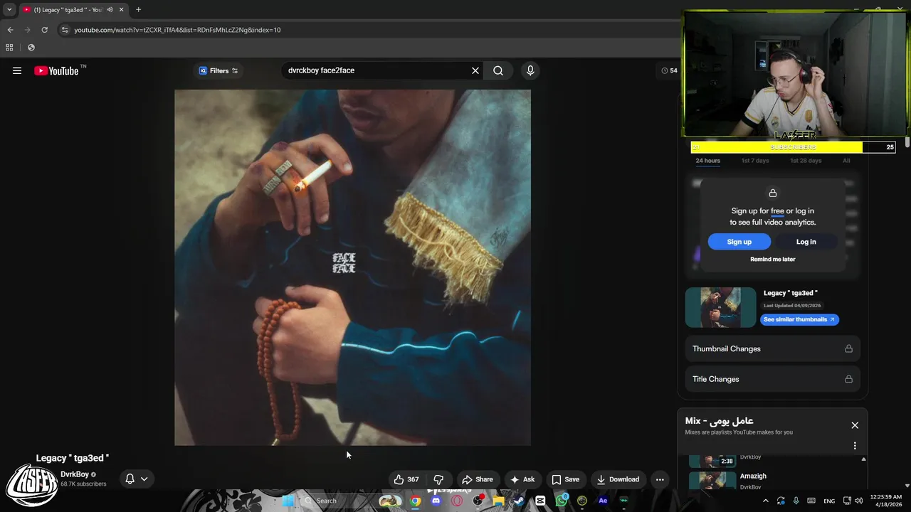Click the magnifier search button

[498, 70]
